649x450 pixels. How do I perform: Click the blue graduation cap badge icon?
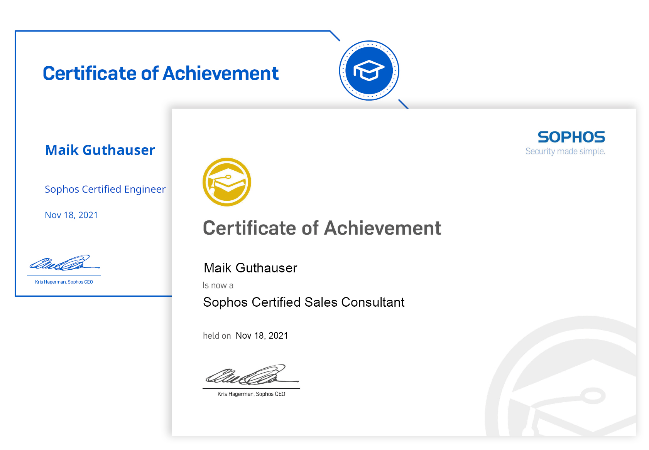(x=369, y=71)
